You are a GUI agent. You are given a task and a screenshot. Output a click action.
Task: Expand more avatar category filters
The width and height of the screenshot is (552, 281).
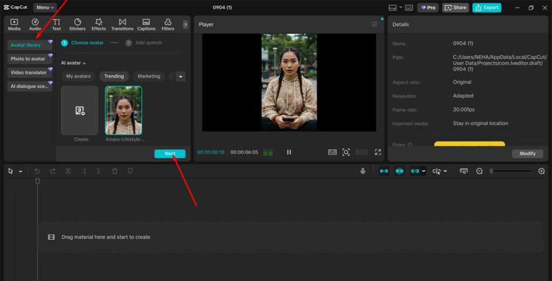pos(181,76)
